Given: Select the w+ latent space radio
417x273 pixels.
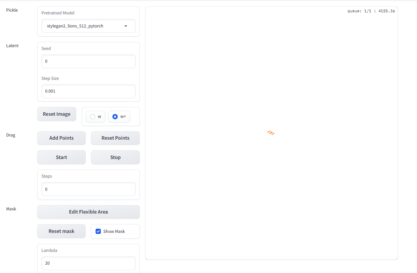Looking at the screenshot, I should coord(115,117).
